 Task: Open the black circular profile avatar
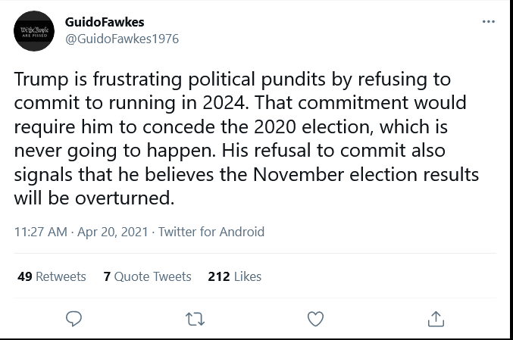pyautogui.click(x=34, y=31)
